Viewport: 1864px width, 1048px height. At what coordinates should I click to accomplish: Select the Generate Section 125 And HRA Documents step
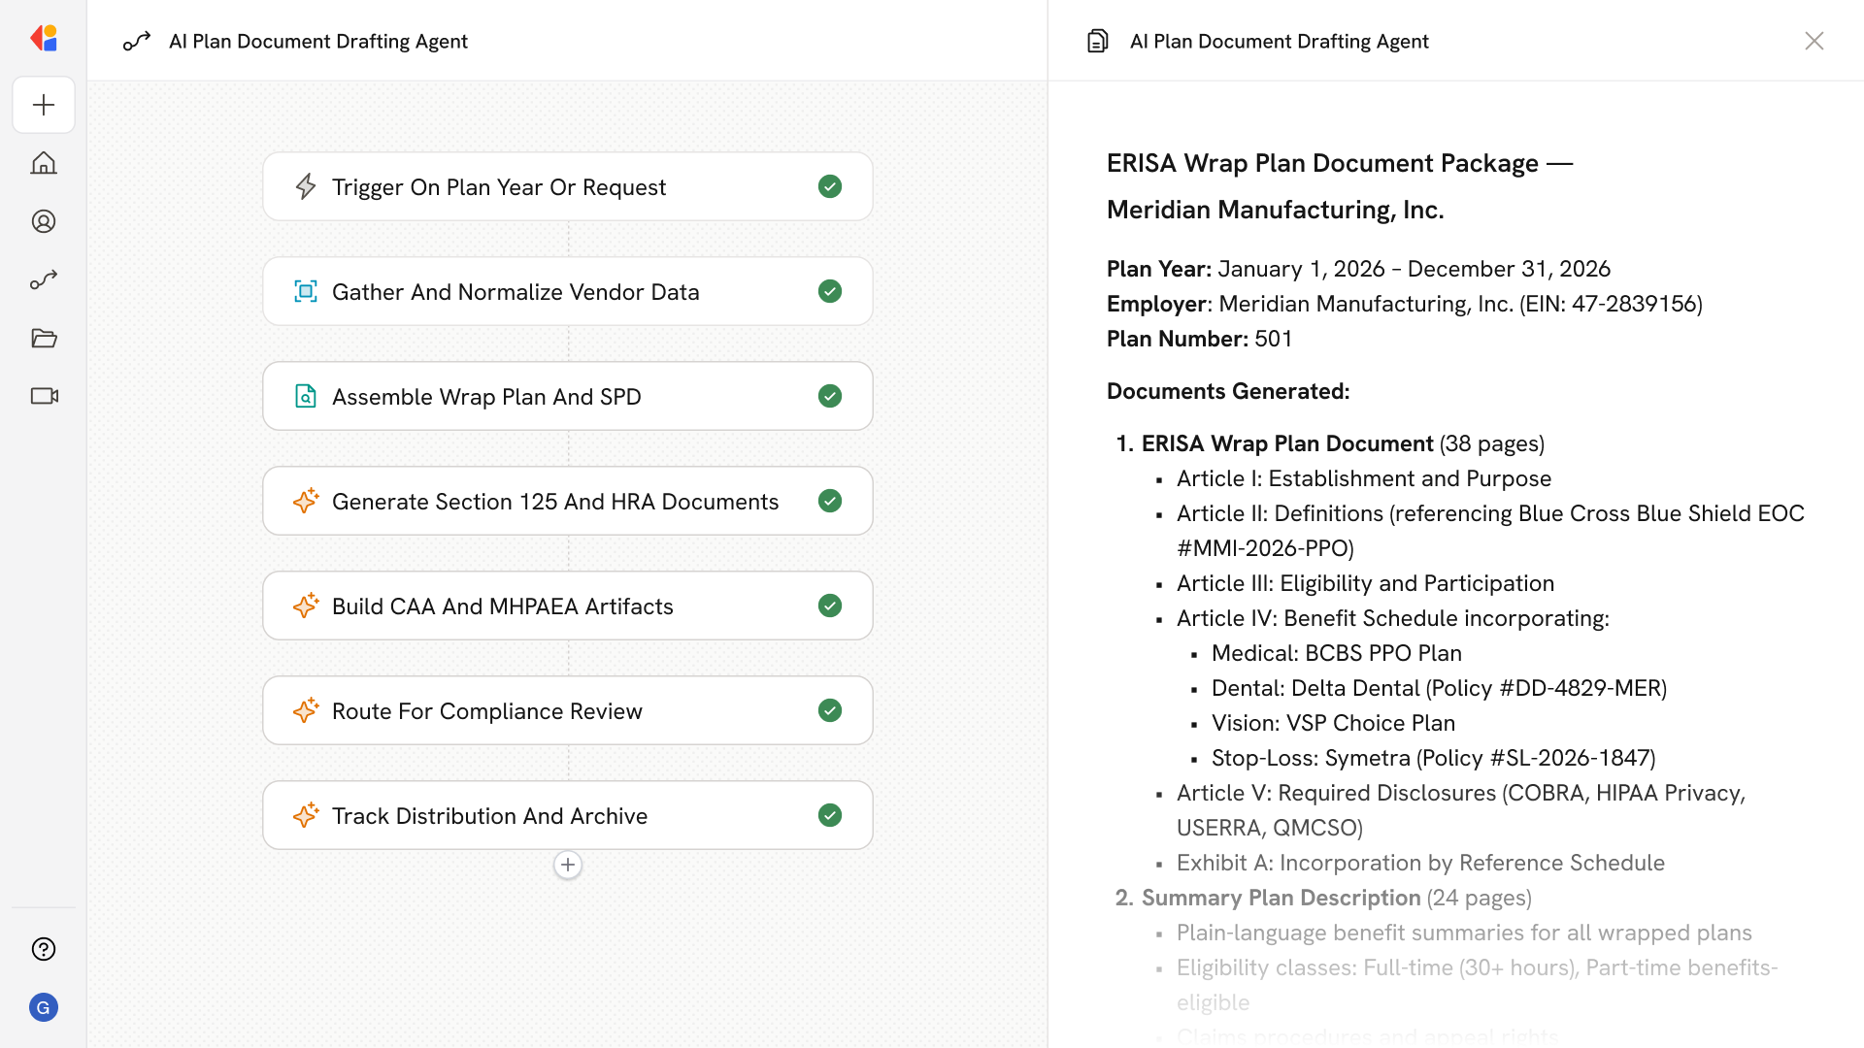[554, 501]
